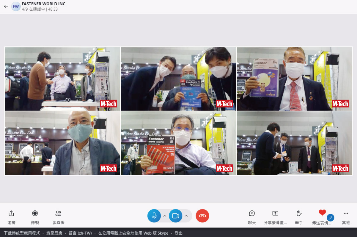Click the sign out link
The height and width of the screenshot is (237, 357).
[x=179, y=233]
